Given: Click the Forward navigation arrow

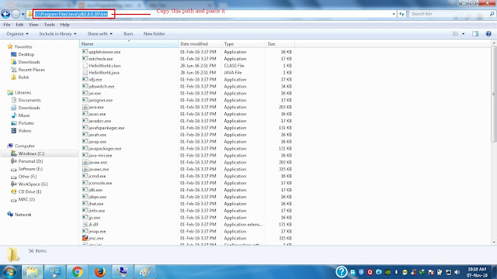Looking at the screenshot, I should pyautogui.click(x=16, y=14).
